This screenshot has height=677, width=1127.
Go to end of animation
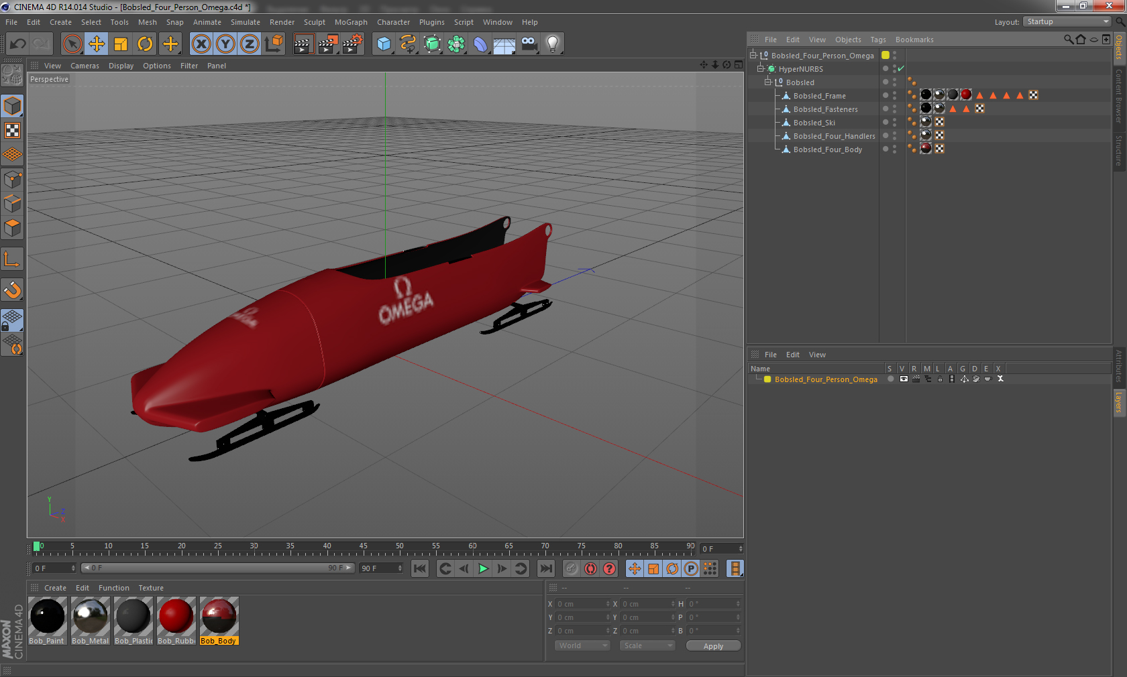point(546,568)
